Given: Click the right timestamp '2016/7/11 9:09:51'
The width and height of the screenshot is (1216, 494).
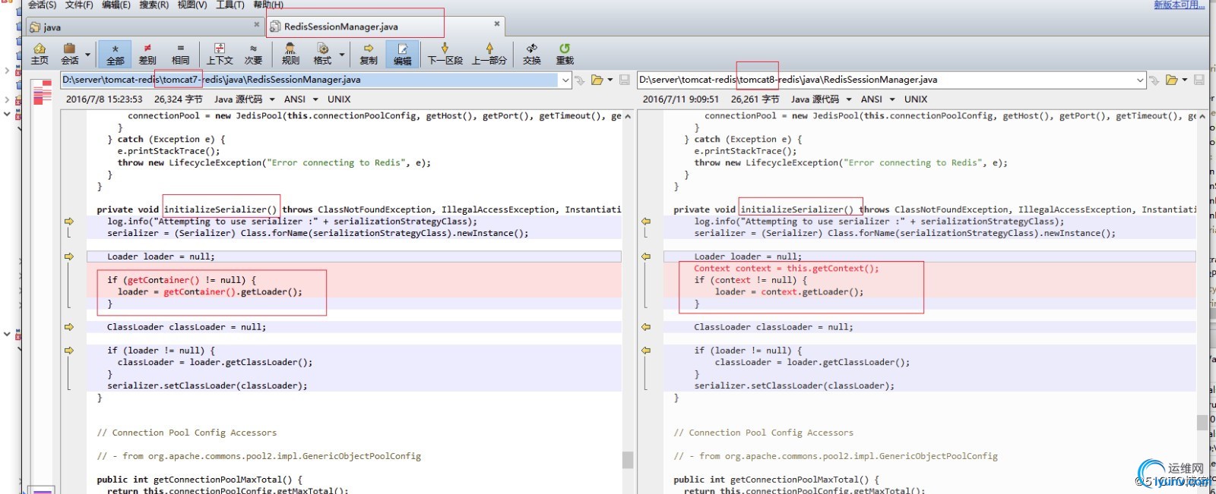Looking at the screenshot, I should [x=681, y=99].
